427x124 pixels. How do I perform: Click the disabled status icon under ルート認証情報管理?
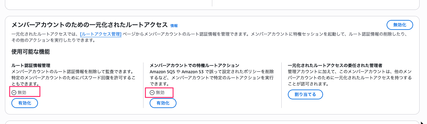click(14, 92)
